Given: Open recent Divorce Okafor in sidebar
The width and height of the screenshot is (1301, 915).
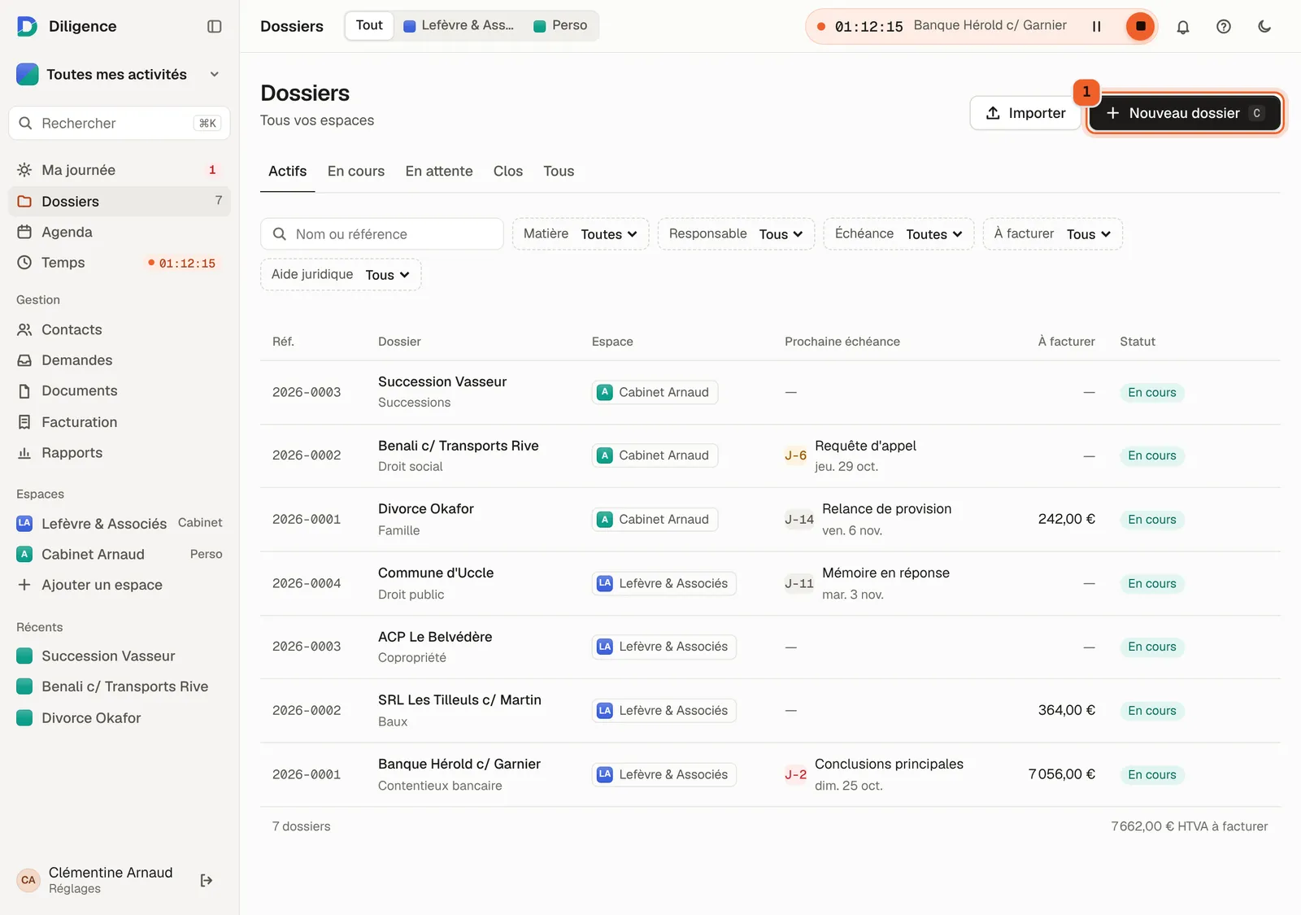Looking at the screenshot, I should coord(120,717).
